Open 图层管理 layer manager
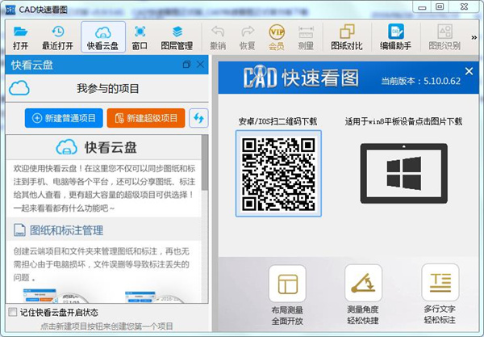The image size is (484, 337). [x=177, y=37]
